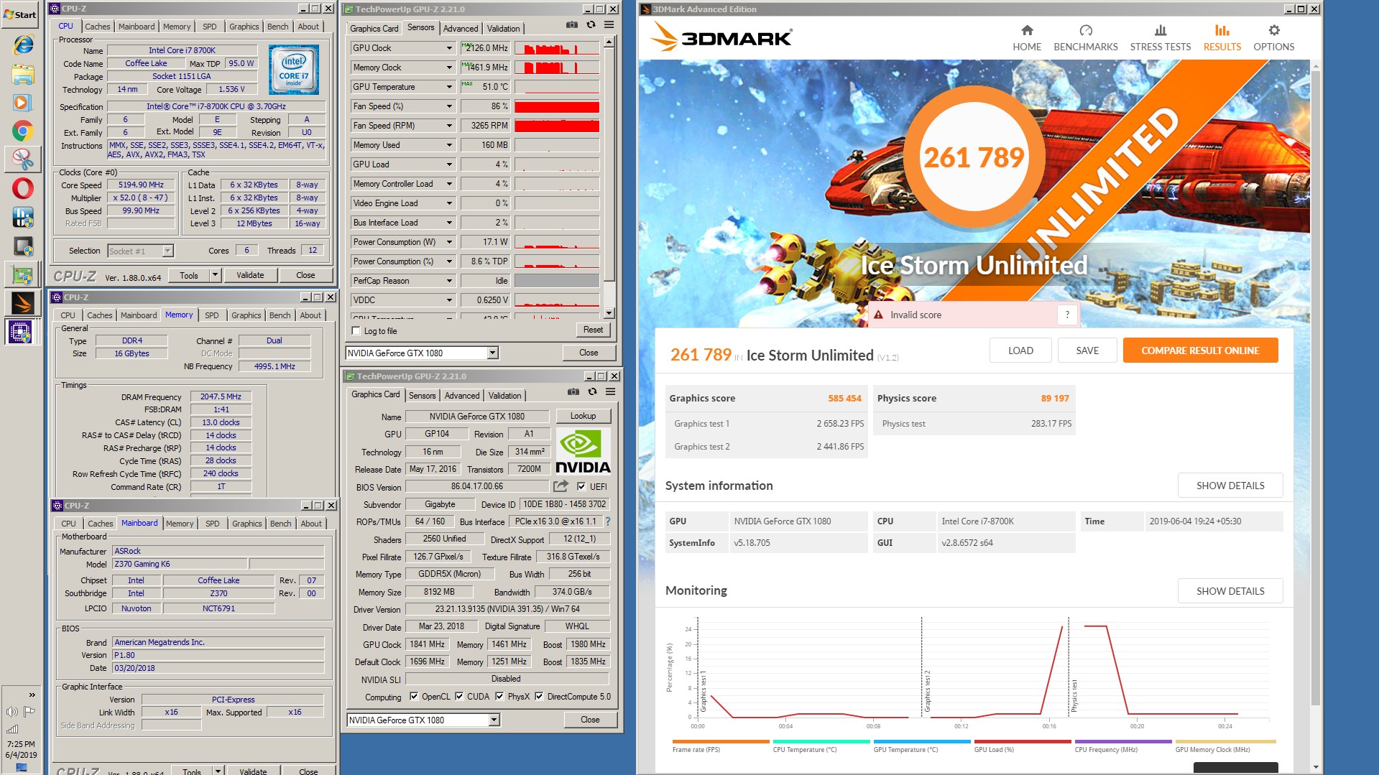The height and width of the screenshot is (775, 1379).
Task: Toggle the Log to file checkbox
Action: [356, 331]
